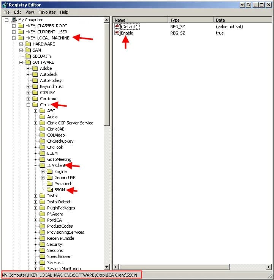Click the SpeedScreen folder icon
Screen dimensions: 274x280
43,256
